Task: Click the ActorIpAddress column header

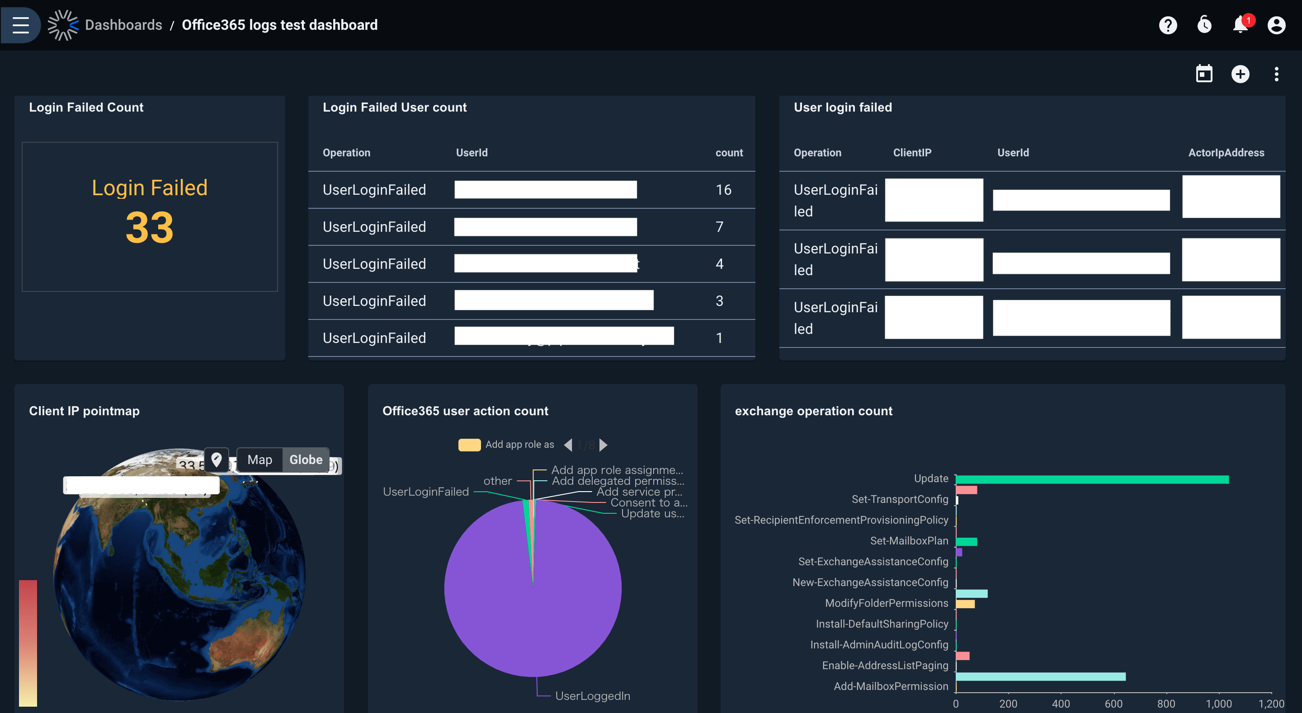Action: 1226,153
